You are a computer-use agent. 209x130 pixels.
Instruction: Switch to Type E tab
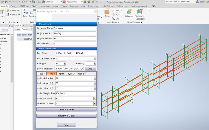tap(81, 74)
